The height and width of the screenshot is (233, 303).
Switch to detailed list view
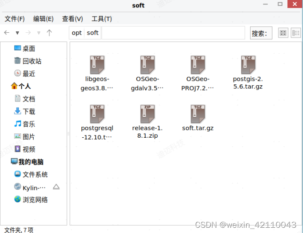click(296, 33)
